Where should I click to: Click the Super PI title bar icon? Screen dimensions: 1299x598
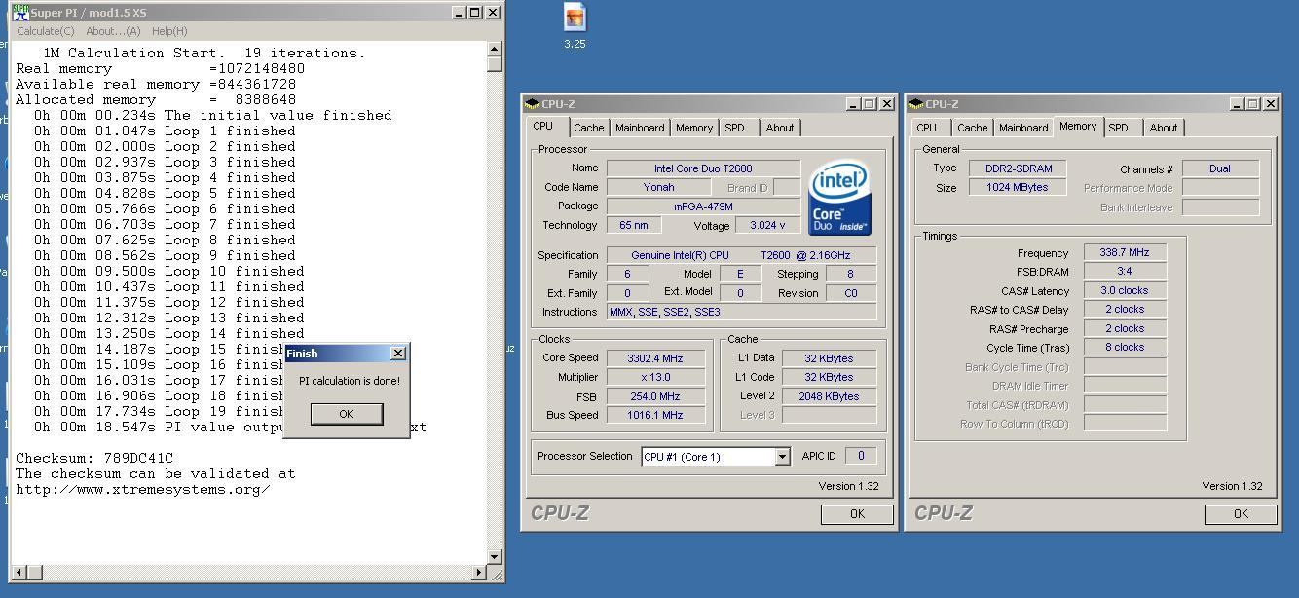[x=20, y=13]
